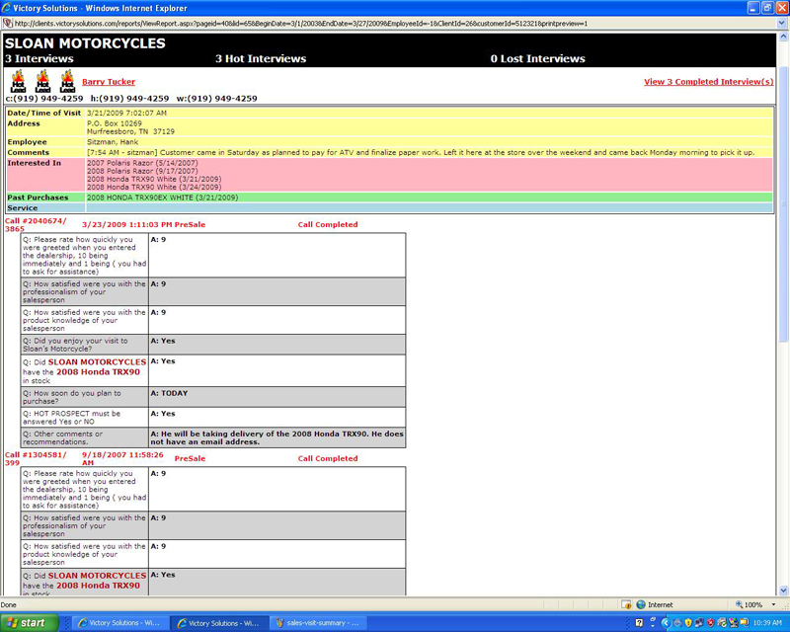
Task: Open the zoom level dropdown arrow
Action: pos(773,604)
